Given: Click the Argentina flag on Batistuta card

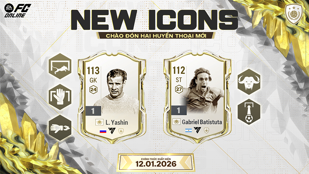Looking at the screenshot, I should (188, 130).
